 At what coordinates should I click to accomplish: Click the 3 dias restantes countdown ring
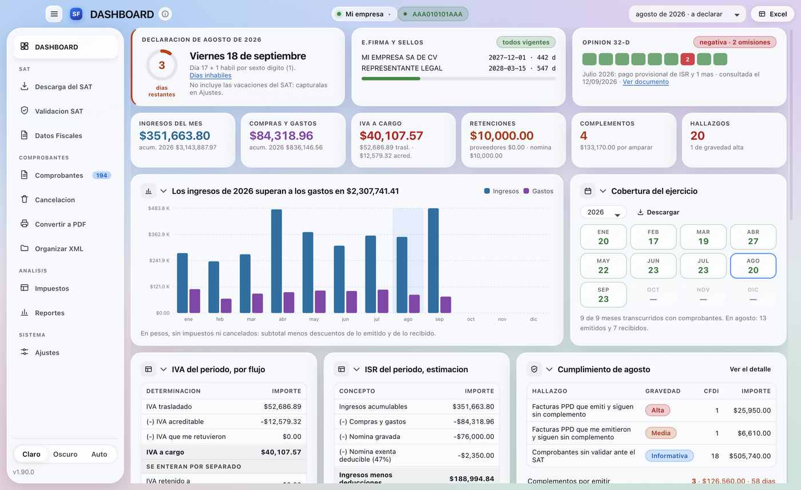pyautogui.click(x=162, y=65)
